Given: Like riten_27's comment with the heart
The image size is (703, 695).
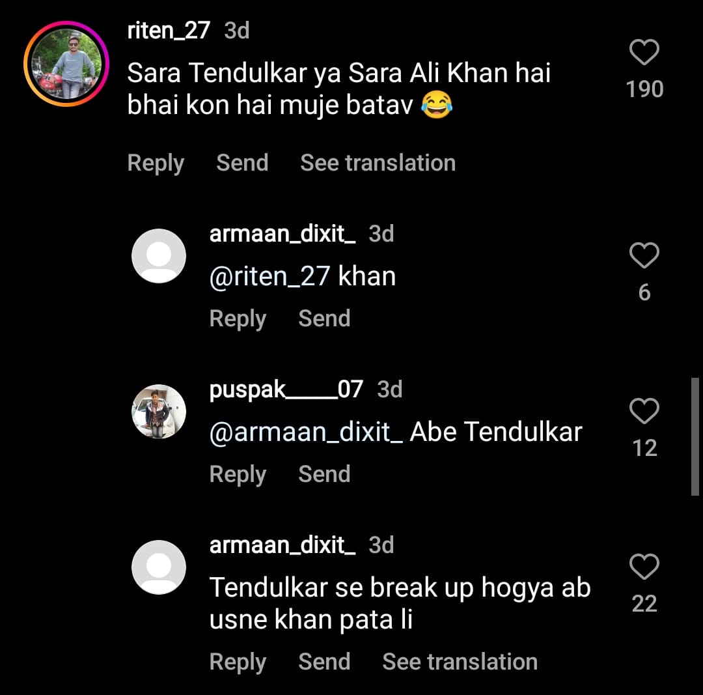Looking at the screenshot, I should point(644,53).
